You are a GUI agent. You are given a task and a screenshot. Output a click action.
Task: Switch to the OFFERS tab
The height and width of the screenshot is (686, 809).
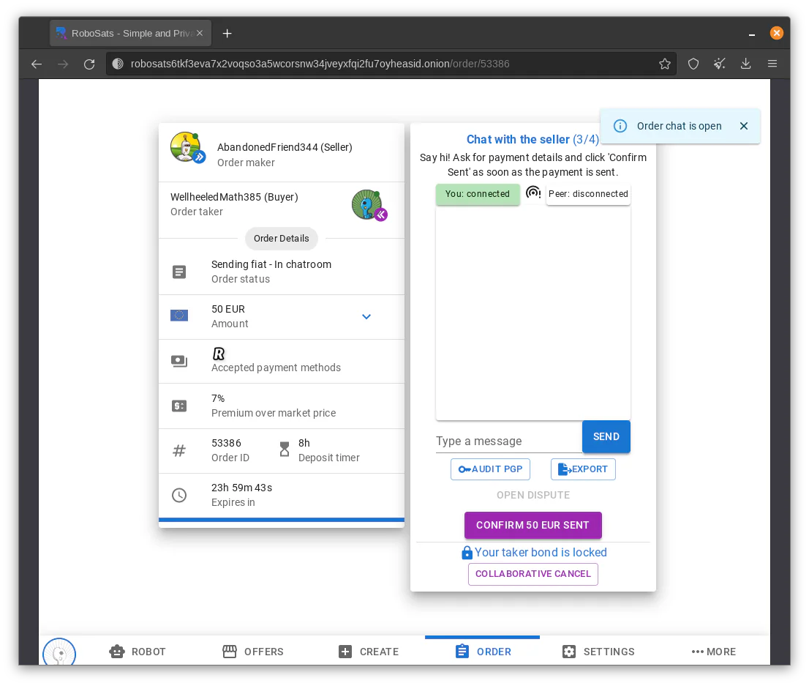click(x=253, y=652)
